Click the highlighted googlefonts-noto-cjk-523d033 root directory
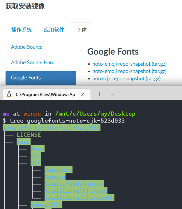This screenshot has height=209, width=182. (x=52, y=128)
